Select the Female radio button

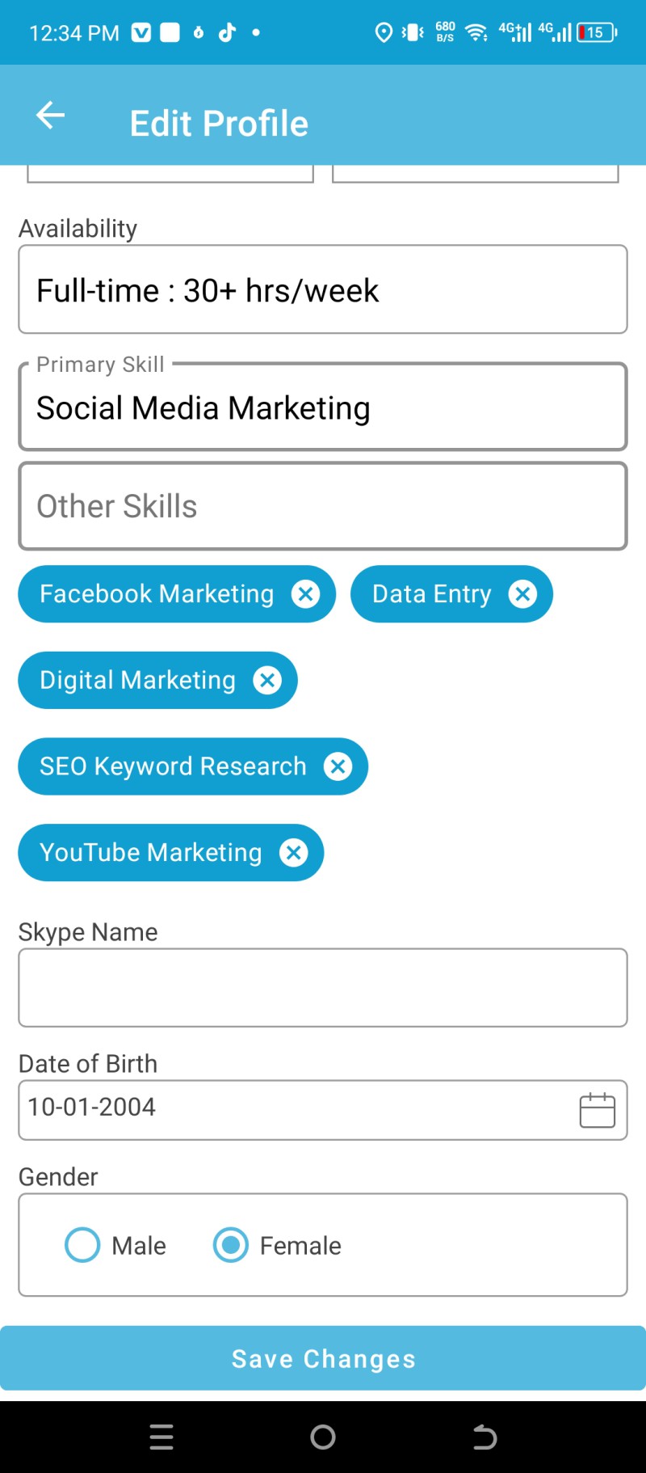tap(231, 1245)
